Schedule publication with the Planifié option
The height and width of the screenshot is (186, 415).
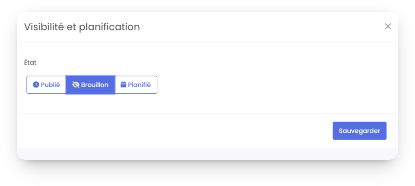(x=136, y=85)
